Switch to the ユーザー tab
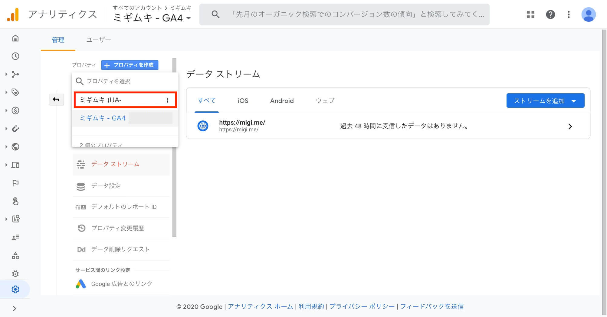Screen dimensions: 607x317 coord(99,40)
